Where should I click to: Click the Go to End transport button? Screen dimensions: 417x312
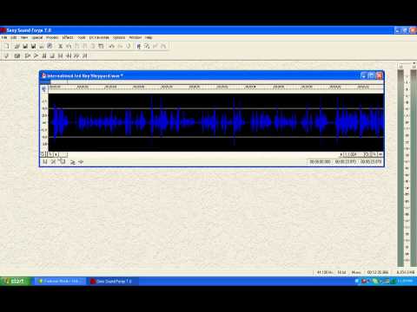coord(84,55)
